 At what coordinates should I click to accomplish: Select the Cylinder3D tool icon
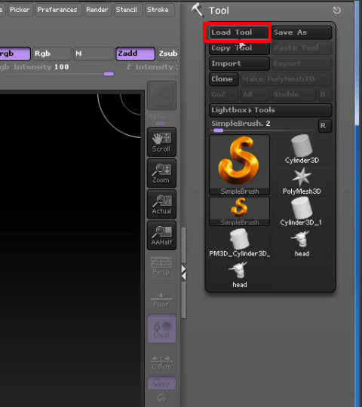[302, 149]
